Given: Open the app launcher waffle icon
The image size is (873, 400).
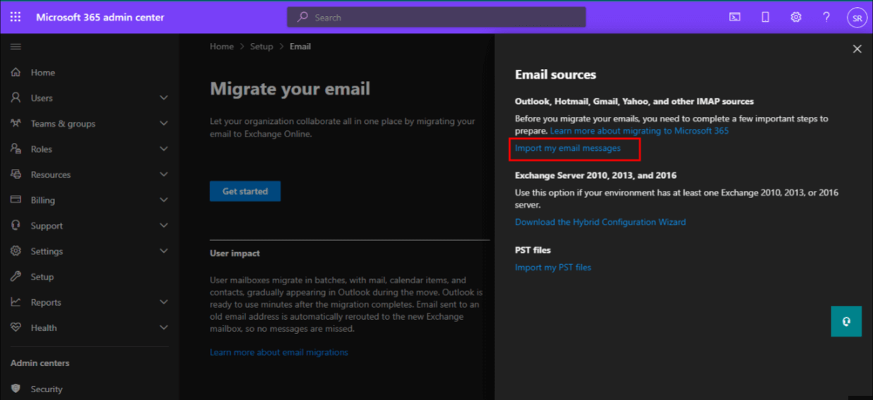Looking at the screenshot, I should pos(16,17).
